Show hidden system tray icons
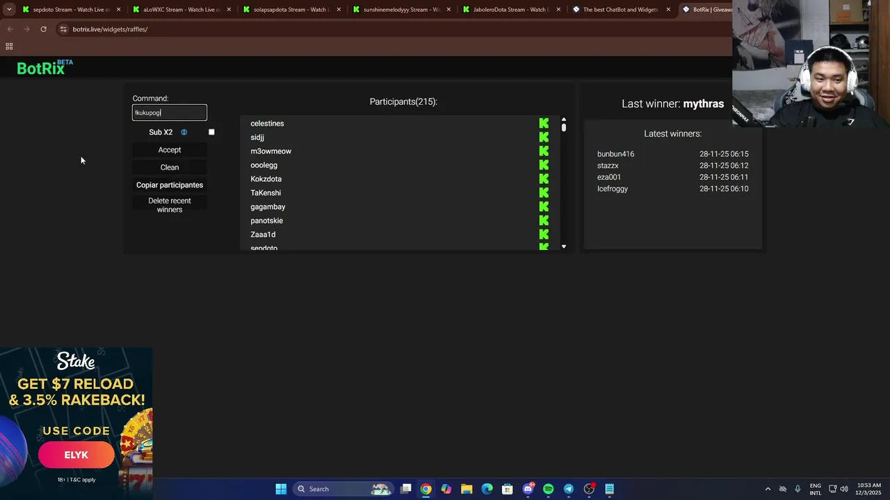The height and width of the screenshot is (500, 890). point(768,489)
